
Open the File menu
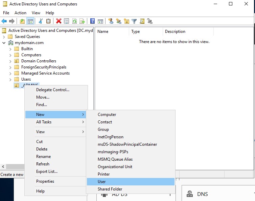coord(6,13)
